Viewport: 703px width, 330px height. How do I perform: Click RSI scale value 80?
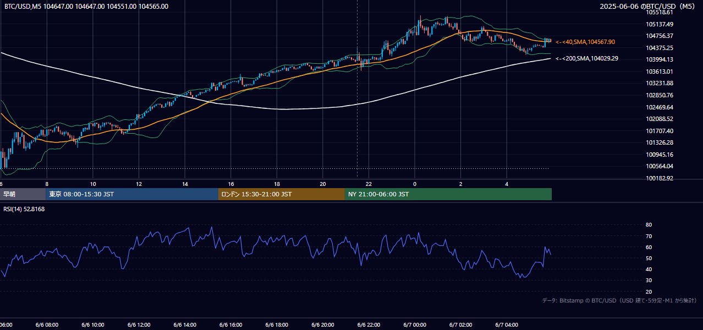coord(649,225)
